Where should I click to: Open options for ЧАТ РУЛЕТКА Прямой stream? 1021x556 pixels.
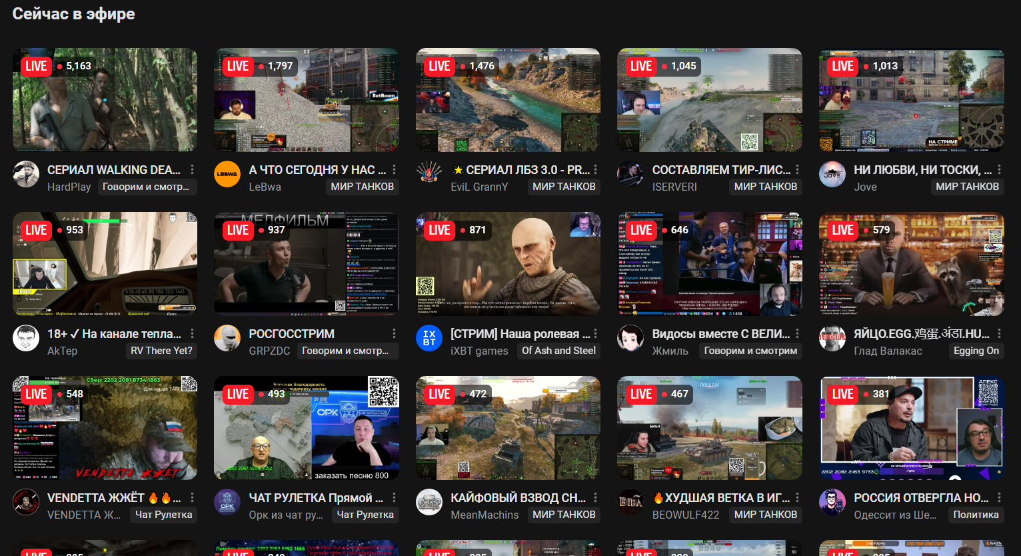click(395, 497)
